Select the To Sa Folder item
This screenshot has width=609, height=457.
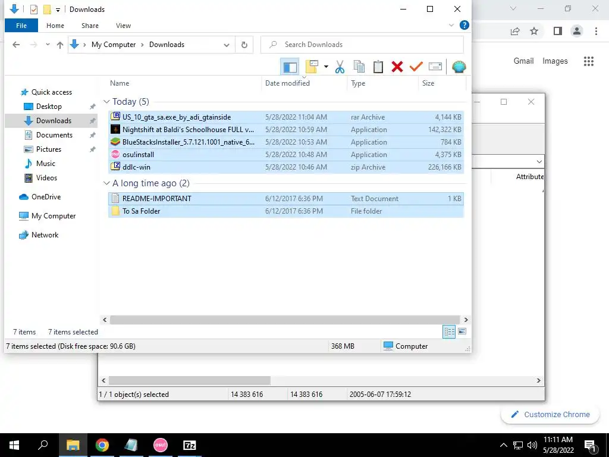tap(286, 211)
